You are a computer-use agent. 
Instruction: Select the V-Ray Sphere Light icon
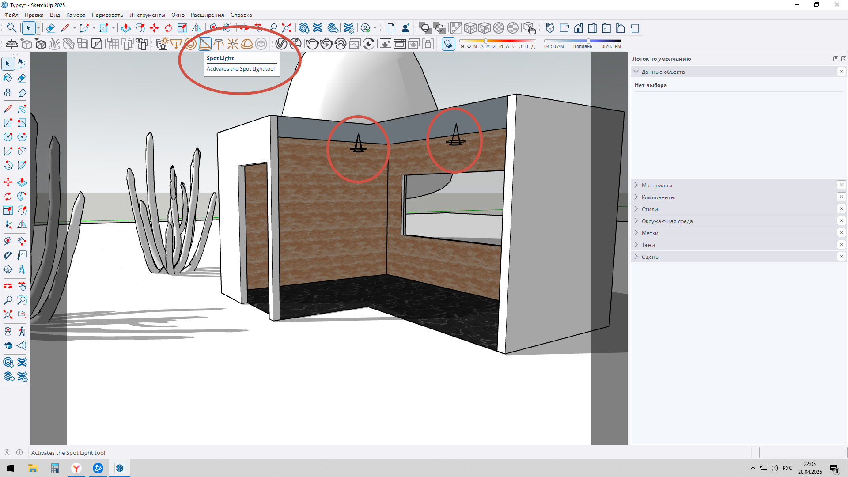[190, 44]
